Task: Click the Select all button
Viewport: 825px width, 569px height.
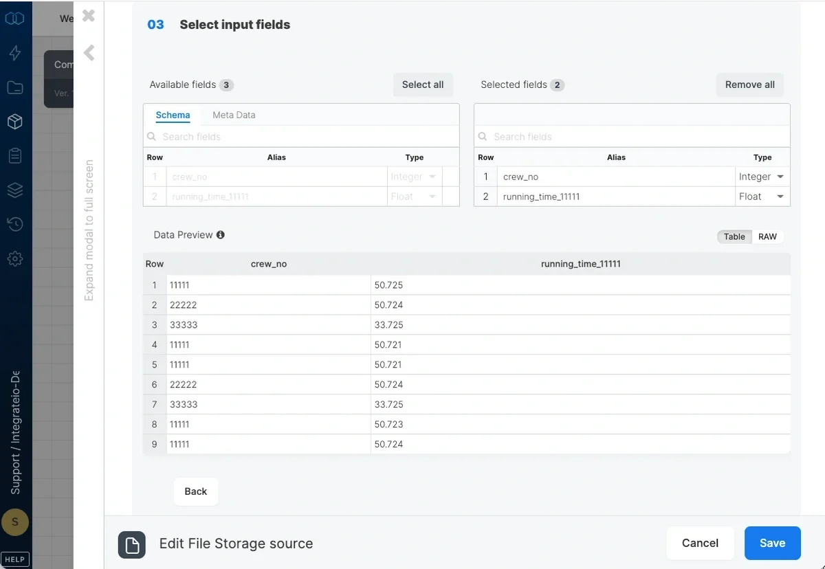Action: pos(423,85)
